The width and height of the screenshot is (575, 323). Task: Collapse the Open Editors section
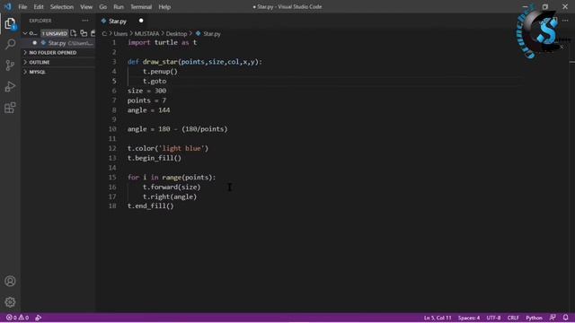click(x=25, y=33)
